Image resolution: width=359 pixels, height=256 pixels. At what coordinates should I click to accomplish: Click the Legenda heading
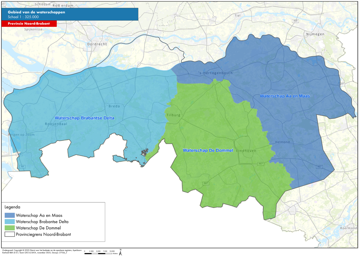(12, 207)
